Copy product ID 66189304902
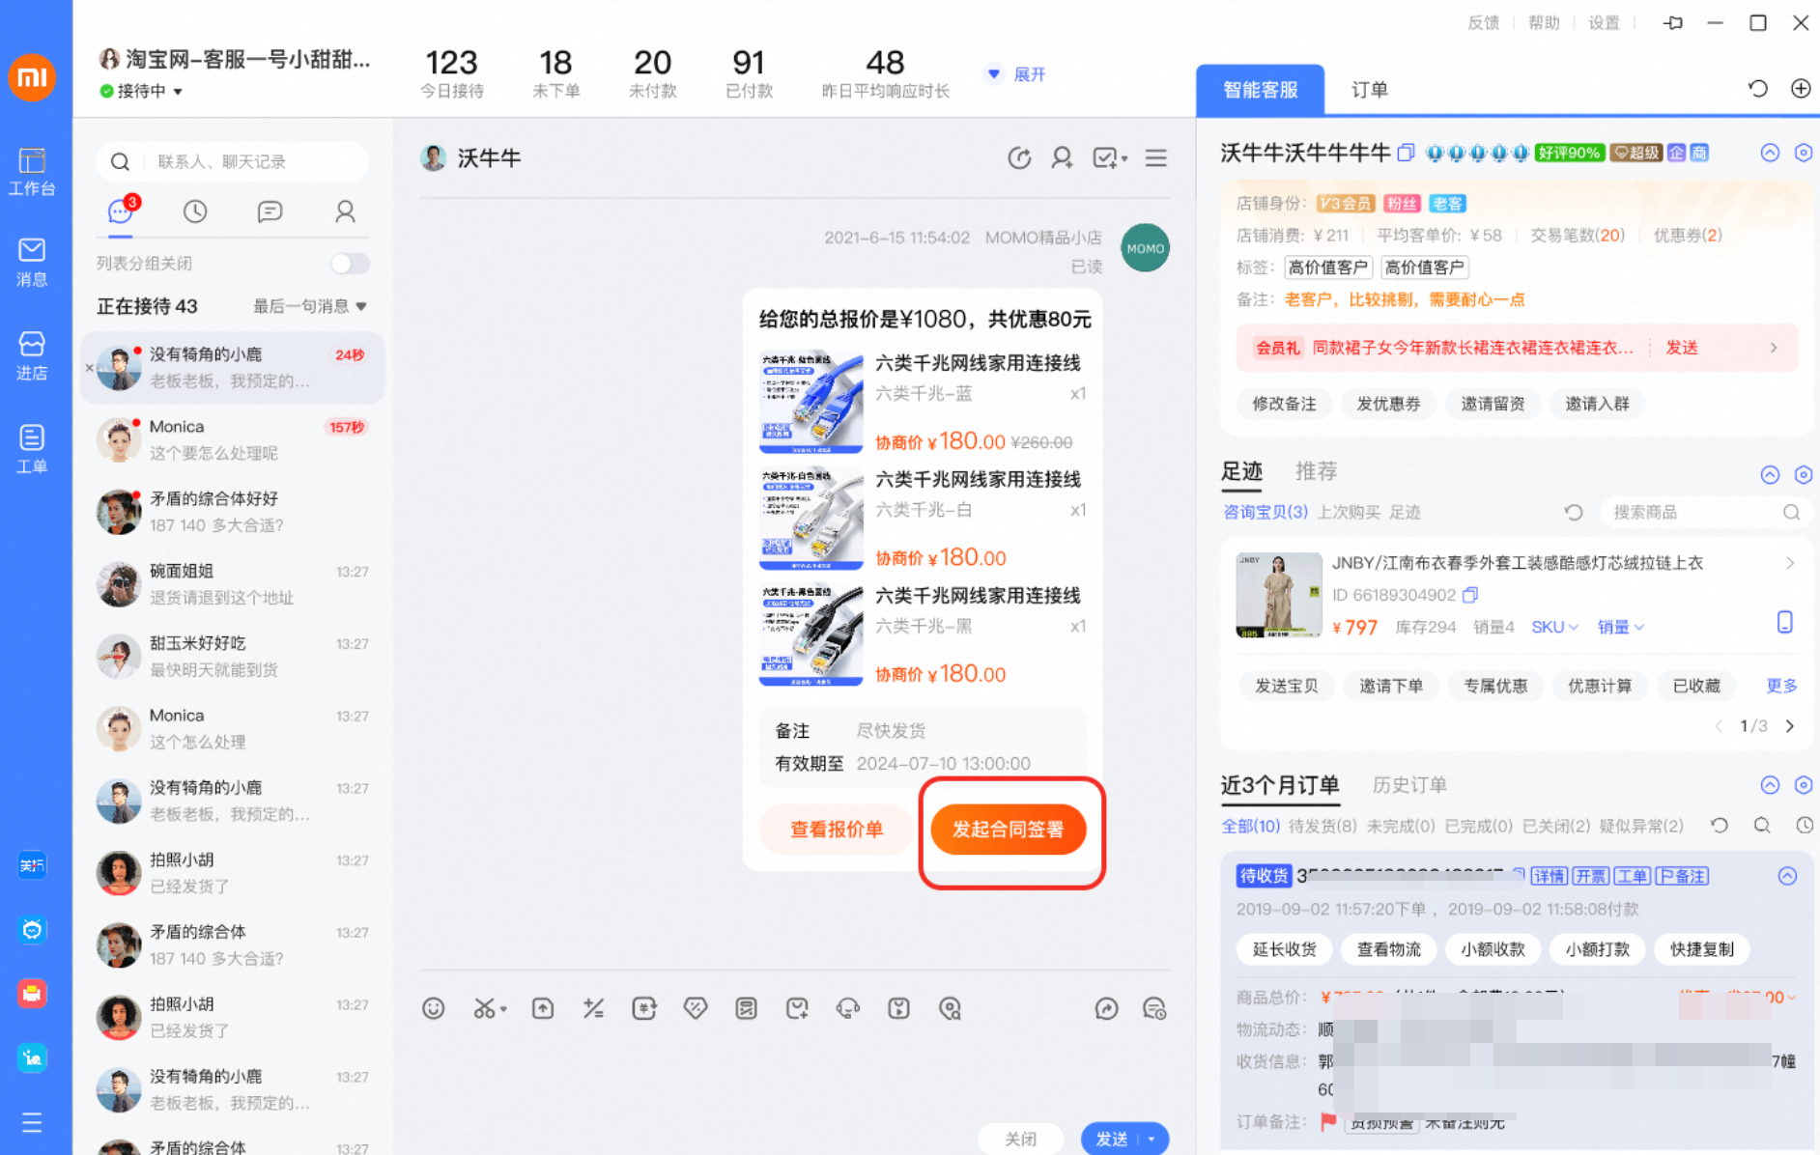 1470,595
